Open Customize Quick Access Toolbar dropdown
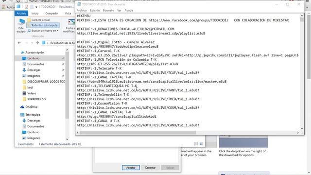Image resolution: width=311 pixels, height=175 pixels. click(x=36, y=7)
